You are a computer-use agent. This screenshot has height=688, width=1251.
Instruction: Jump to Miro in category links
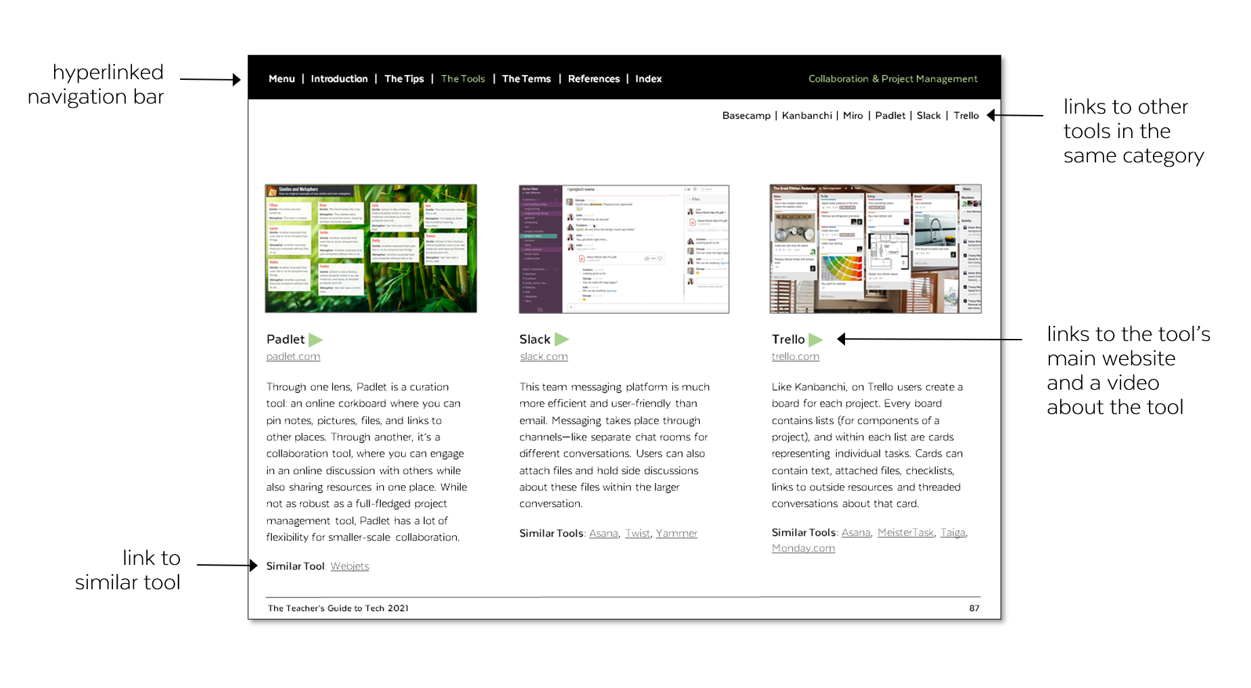[x=852, y=116]
